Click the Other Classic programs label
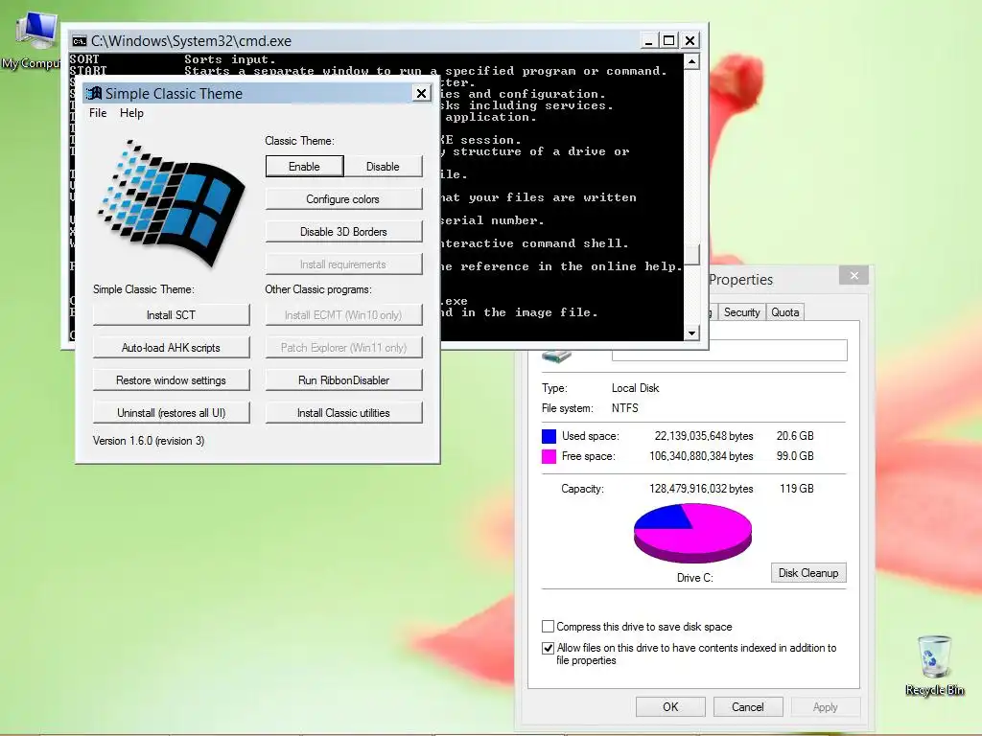The width and height of the screenshot is (982, 736). pos(318,289)
